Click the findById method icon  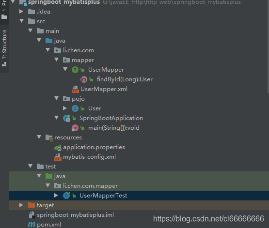(84, 79)
